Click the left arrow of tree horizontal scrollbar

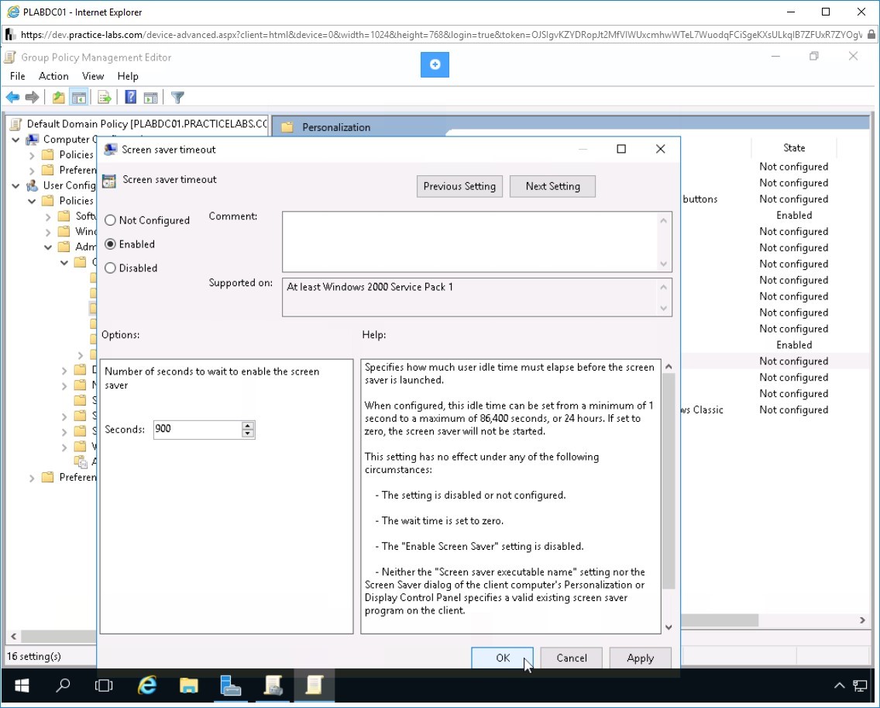point(13,637)
